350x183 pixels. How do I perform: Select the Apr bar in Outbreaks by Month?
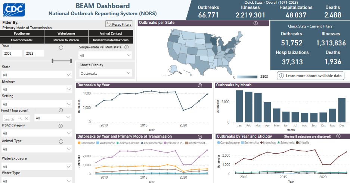click(x=267, y=112)
